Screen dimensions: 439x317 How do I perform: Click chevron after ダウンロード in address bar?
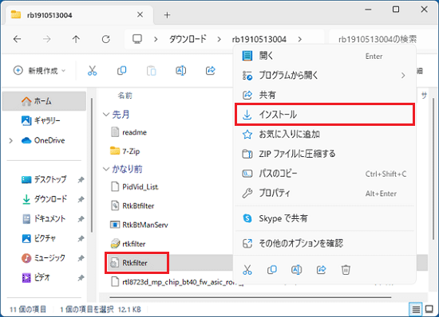click(219, 39)
